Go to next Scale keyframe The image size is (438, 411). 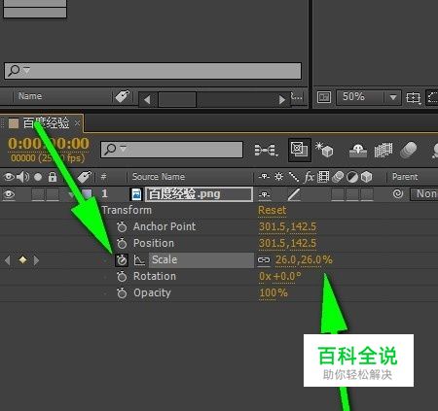[36, 259]
